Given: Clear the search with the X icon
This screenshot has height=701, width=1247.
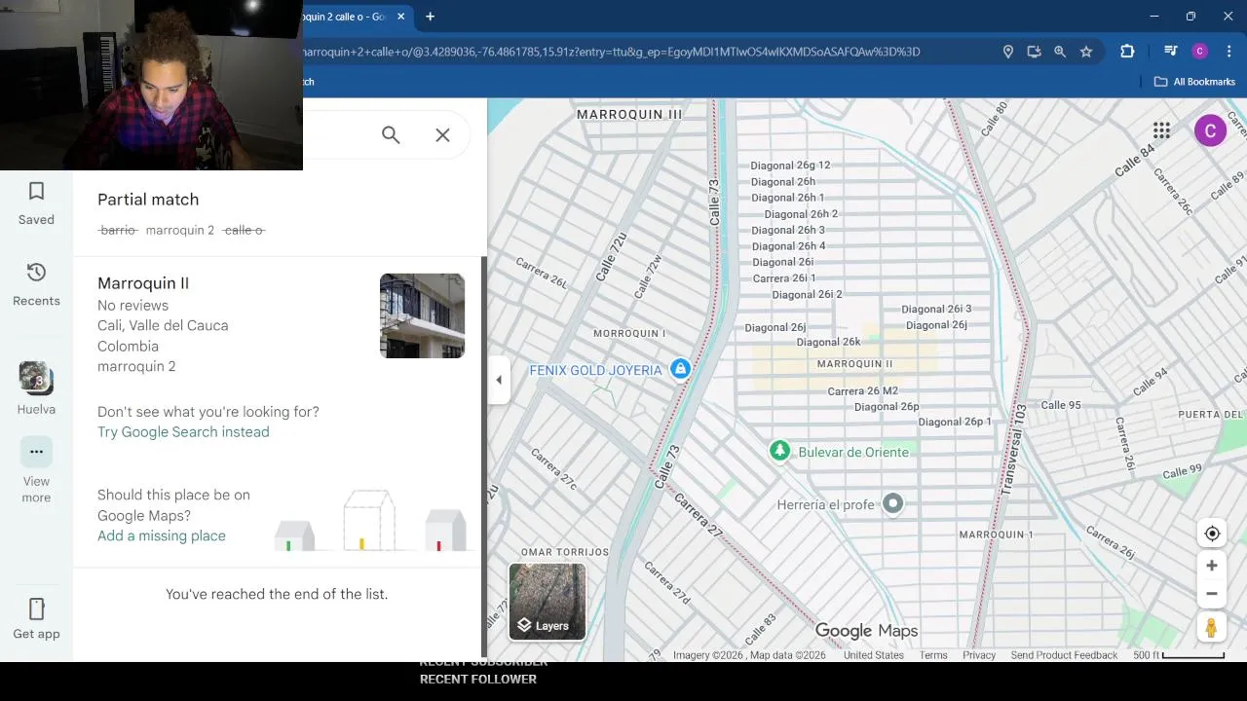Looking at the screenshot, I should point(442,135).
